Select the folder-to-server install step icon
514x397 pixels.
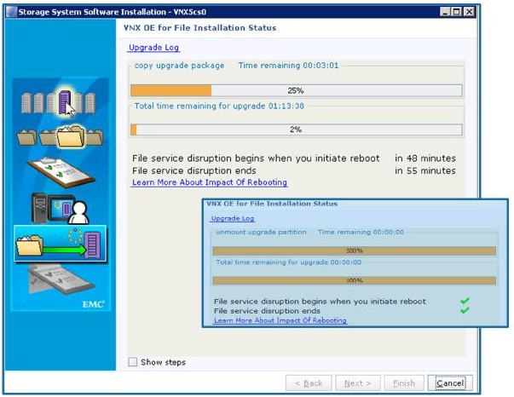coord(61,244)
